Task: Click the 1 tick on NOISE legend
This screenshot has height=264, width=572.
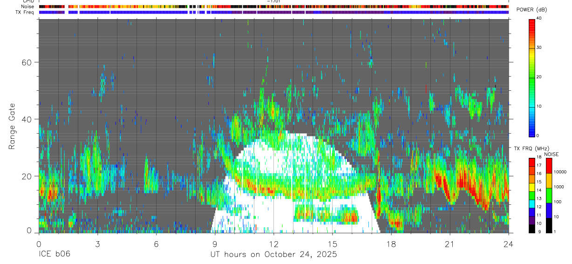Action: (556, 232)
